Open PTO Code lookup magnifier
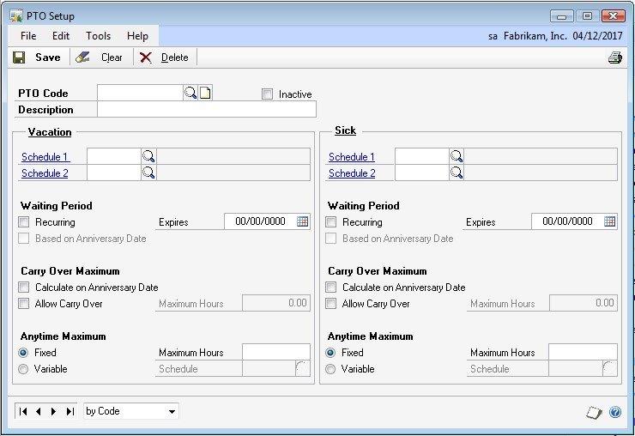This screenshot has height=436, width=635. click(190, 93)
